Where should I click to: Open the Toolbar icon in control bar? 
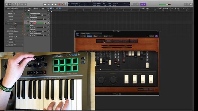pos(16,4)
